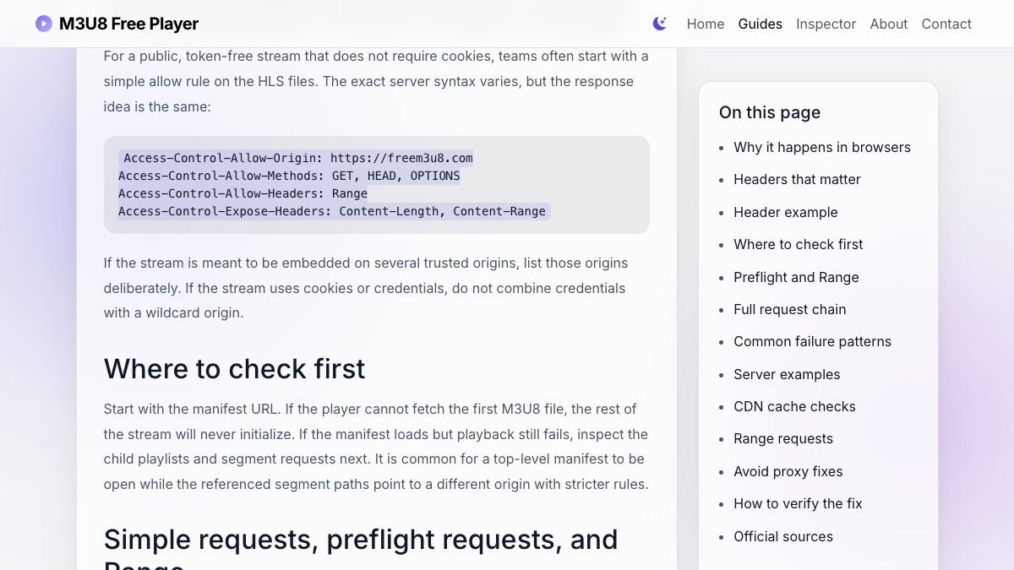The image size is (1014, 570).
Task: Jump to Headers that matter section
Action: click(797, 179)
